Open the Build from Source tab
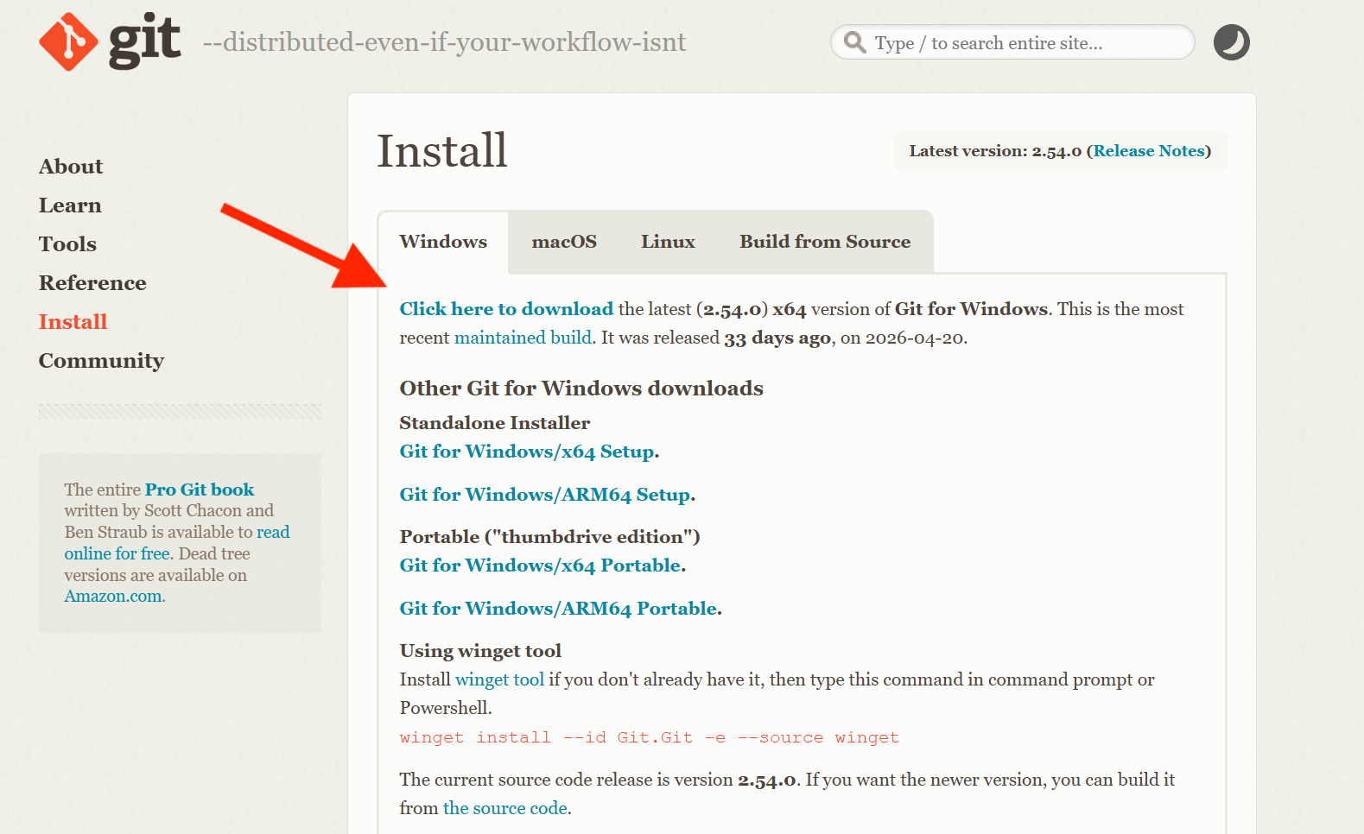The height and width of the screenshot is (834, 1364). pos(825,242)
